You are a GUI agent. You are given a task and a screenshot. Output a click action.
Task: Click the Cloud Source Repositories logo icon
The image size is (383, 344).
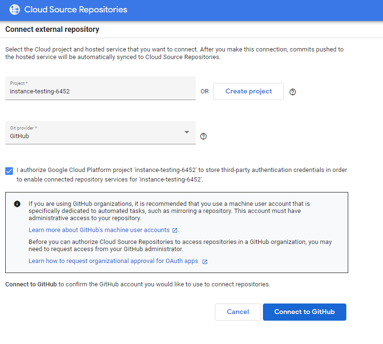click(x=14, y=10)
